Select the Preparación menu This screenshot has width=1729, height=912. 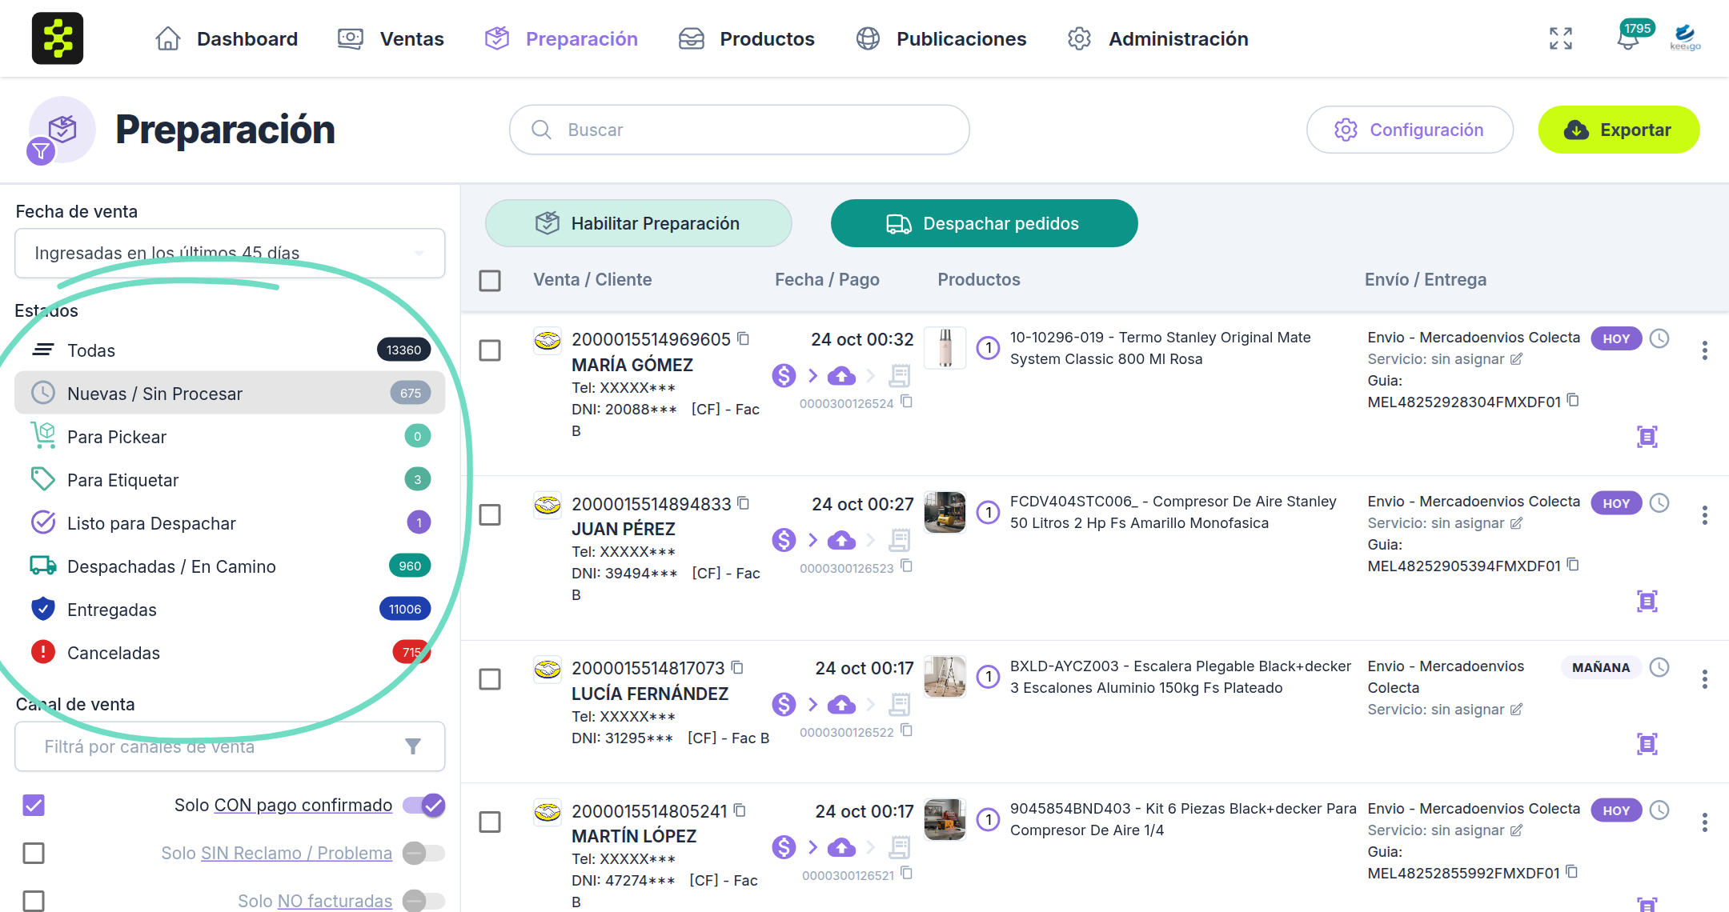point(561,38)
